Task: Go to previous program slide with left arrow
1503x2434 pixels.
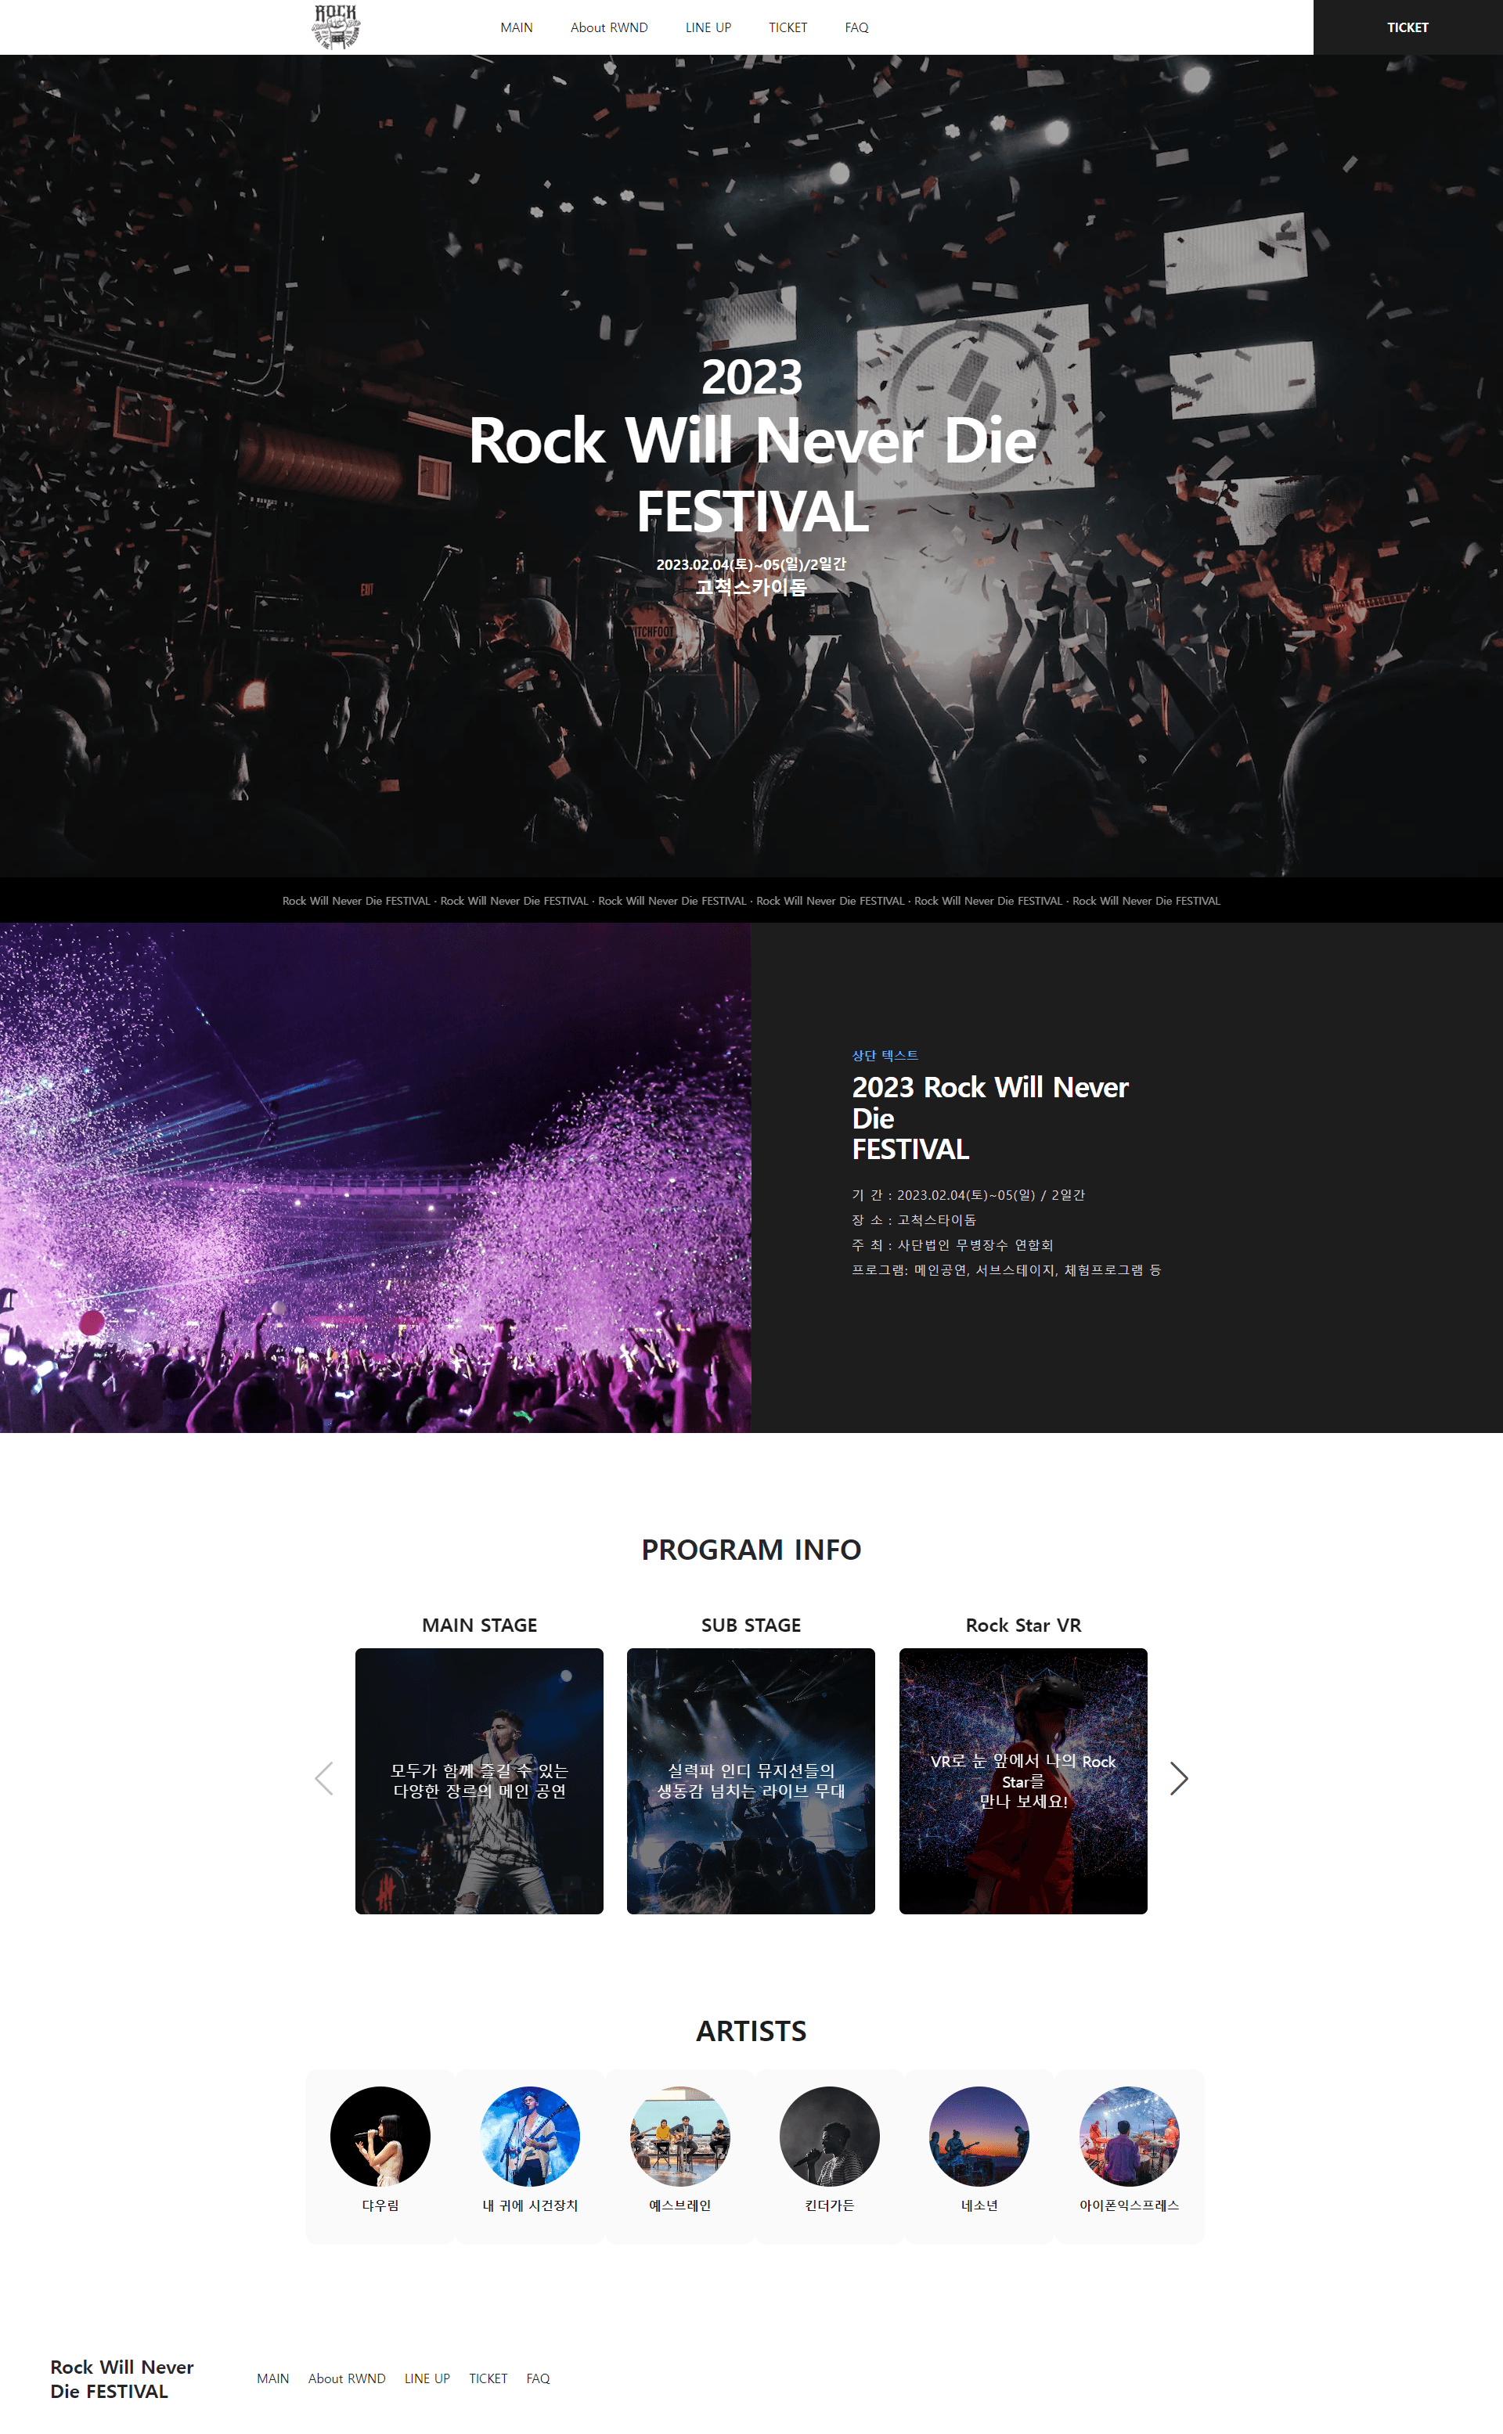Action: 324,1779
